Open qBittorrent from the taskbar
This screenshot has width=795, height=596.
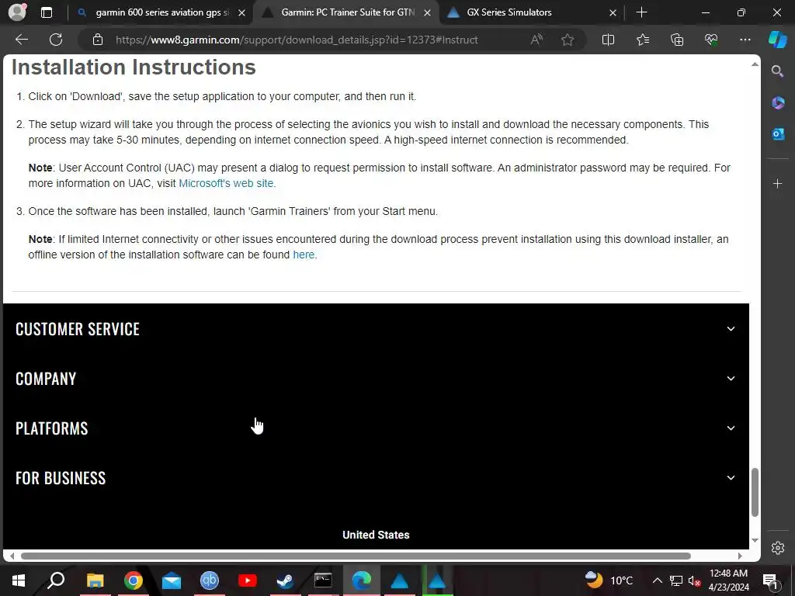pos(210,580)
